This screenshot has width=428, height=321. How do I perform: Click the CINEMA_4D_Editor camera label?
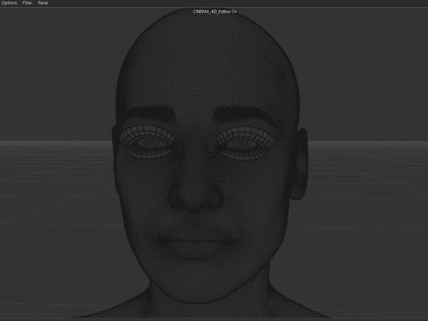211,12
